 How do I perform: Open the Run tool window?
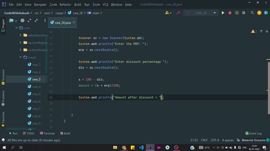13,133
